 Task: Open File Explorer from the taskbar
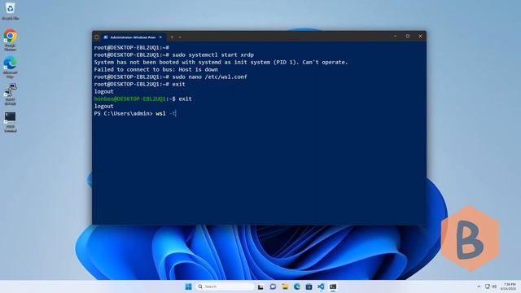tap(285, 286)
